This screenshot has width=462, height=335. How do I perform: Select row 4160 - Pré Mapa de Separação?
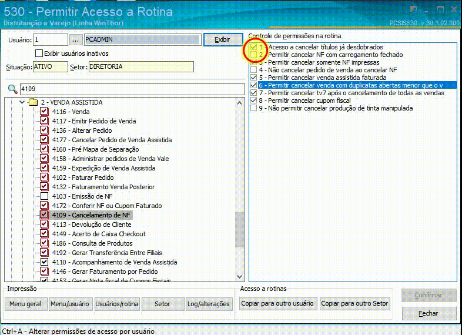point(95,149)
